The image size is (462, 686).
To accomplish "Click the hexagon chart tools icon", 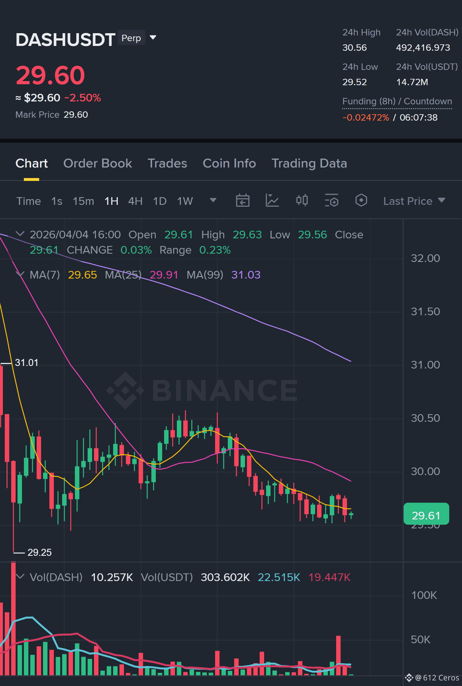I will (361, 200).
